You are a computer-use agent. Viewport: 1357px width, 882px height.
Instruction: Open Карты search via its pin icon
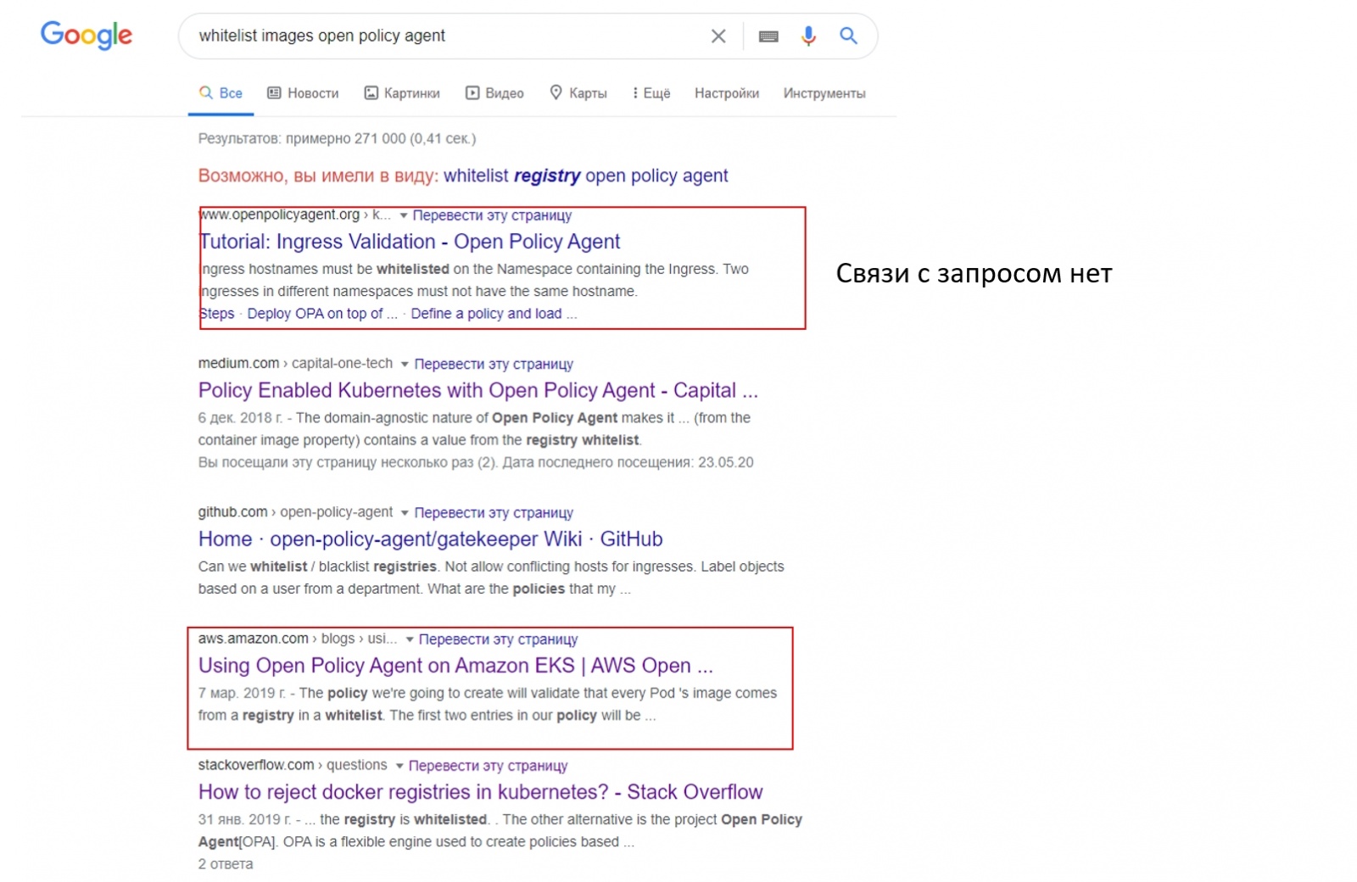pos(556,92)
